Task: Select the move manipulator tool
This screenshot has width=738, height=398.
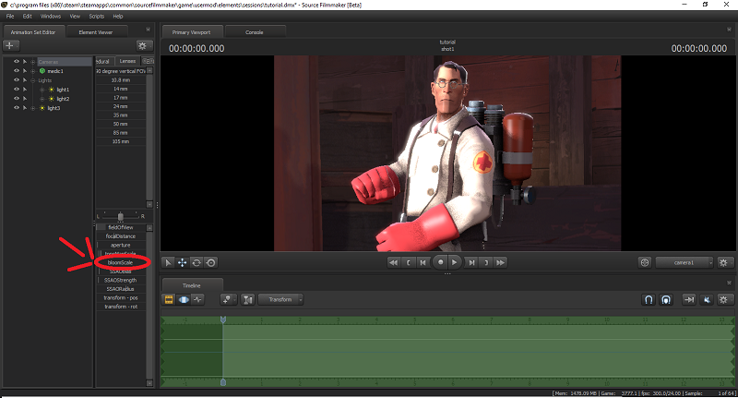Action: [x=182, y=262]
